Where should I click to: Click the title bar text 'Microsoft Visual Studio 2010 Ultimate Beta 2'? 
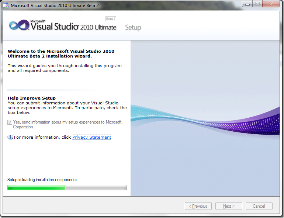pyautogui.click(x=55, y=6)
